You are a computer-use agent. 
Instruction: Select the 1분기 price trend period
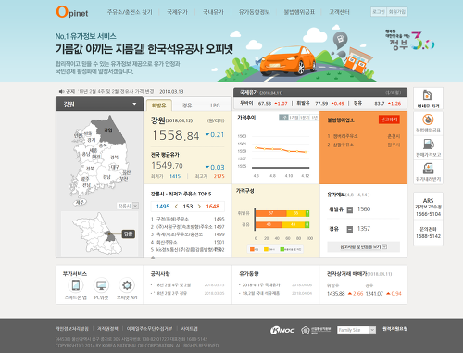305,118
